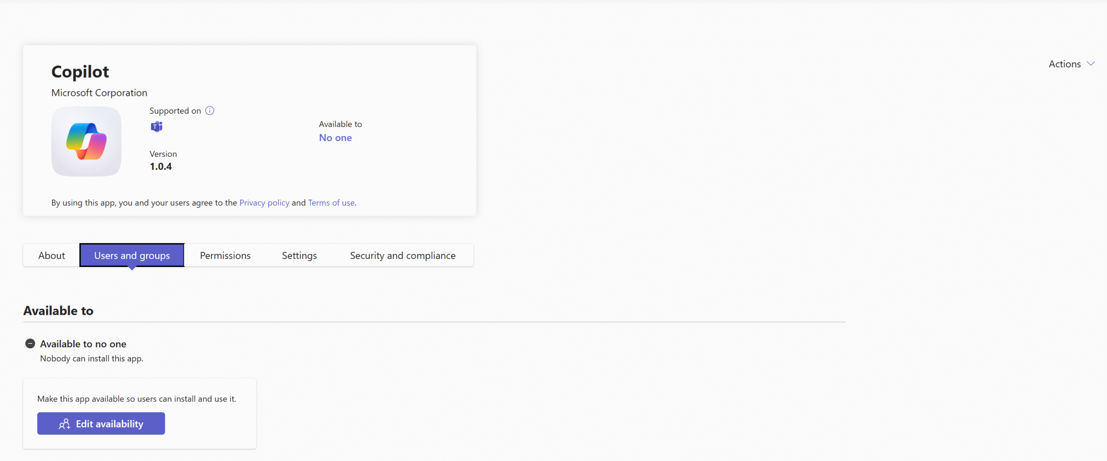Screen dimensions: 1107x461
Task: Select the Microsoft Teams icon
Action: pyautogui.click(x=157, y=127)
